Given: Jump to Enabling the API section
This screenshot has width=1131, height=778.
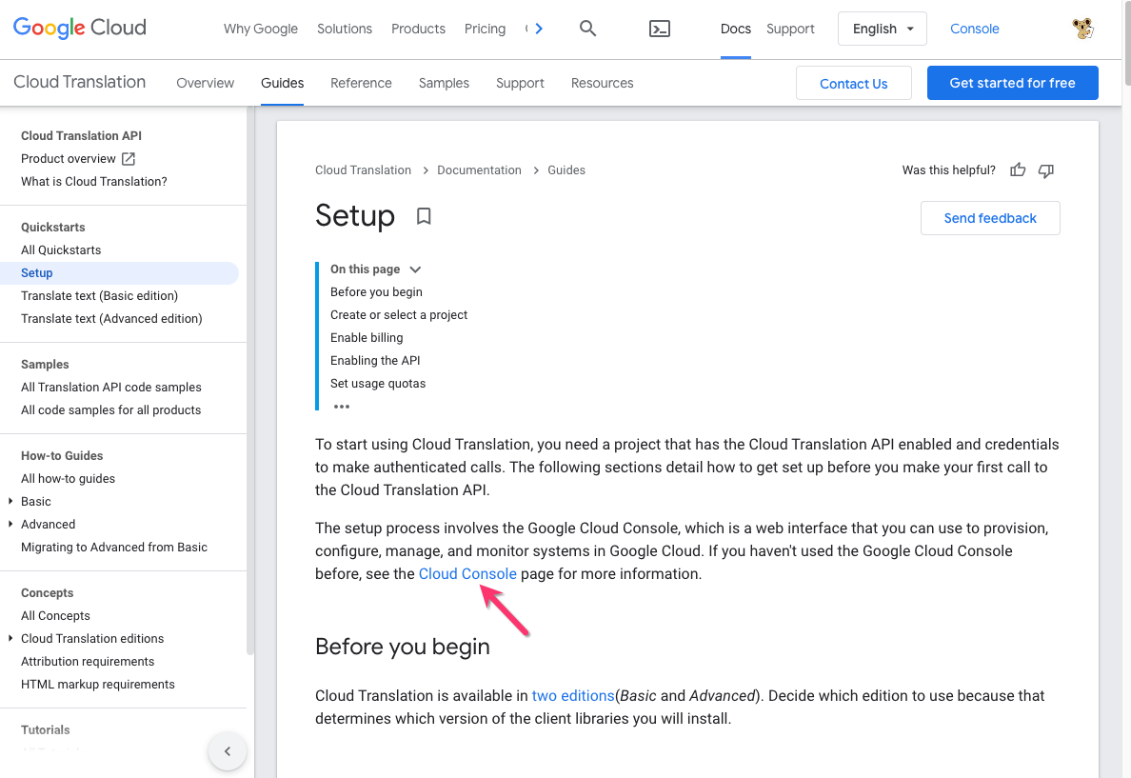Looking at the screenshot, I should tap(375, 360).
